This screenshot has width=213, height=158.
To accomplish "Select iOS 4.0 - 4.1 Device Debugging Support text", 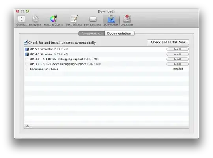I will [x=56, y=59].
